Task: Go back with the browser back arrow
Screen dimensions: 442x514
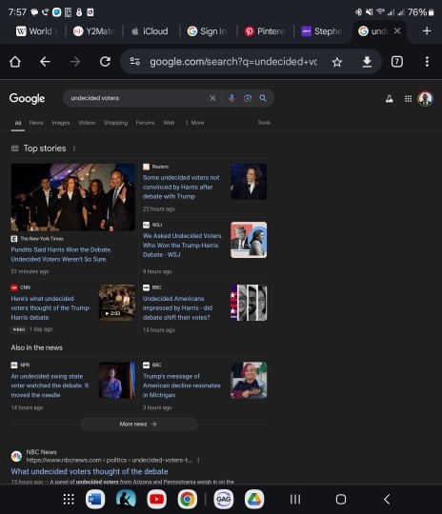Action: 45,62
